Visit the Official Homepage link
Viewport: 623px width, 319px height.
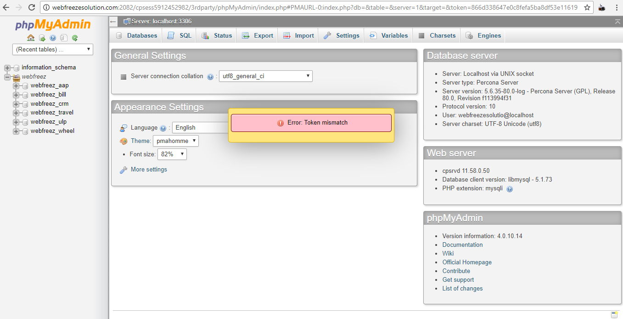pyautogui.click(x=467, y=262)
